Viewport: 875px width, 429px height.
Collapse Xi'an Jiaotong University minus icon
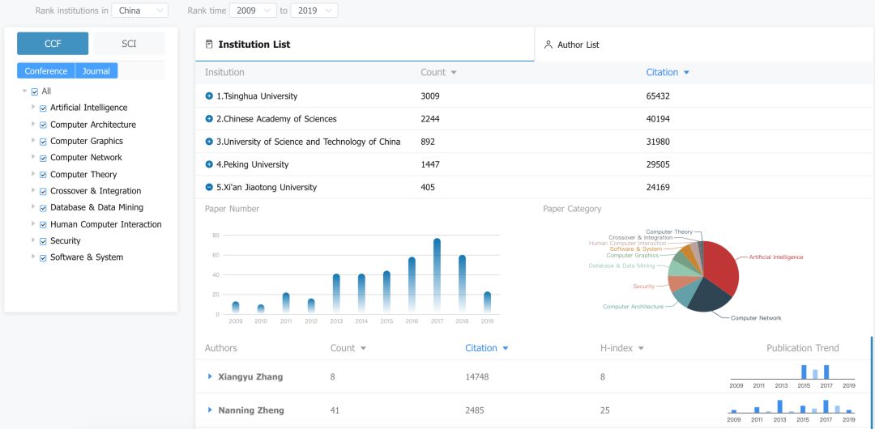point(209,188)
